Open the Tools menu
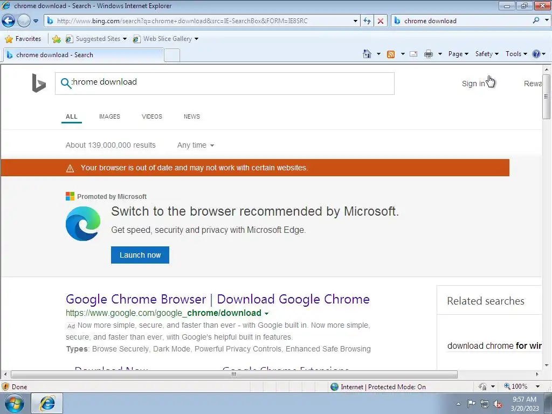 coord(516,54)
